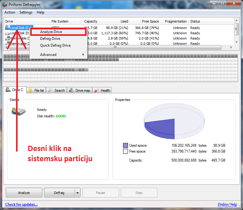Click the Piriform Defraggler title bar icon
The image size is (243, 210).
[x=5, y=5]
